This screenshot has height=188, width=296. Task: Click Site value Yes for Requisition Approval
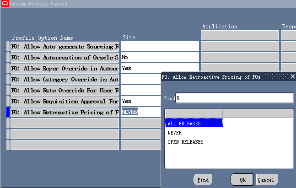coord(141,101)
